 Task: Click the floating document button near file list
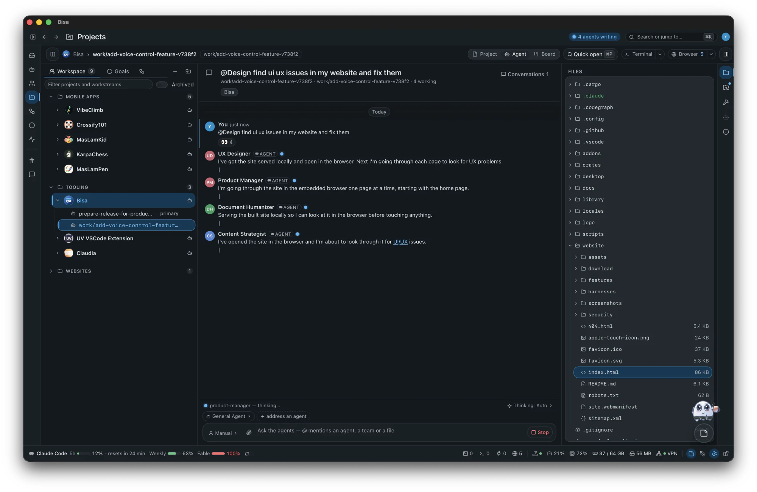pyautogui.click(x=704, y=433)
